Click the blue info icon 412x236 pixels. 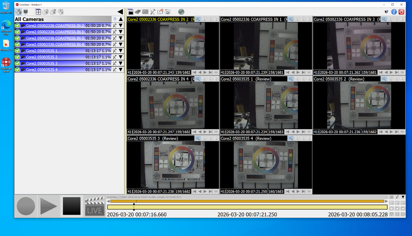click(x=394, y=12)
